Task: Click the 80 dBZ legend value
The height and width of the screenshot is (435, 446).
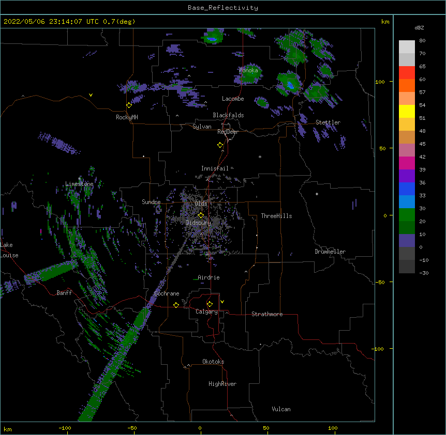Action: (422, 41)
